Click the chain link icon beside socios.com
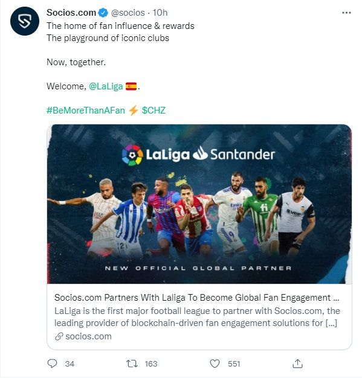Image resolution: width=362 pixels, height=378 pixels. point(59,336)
